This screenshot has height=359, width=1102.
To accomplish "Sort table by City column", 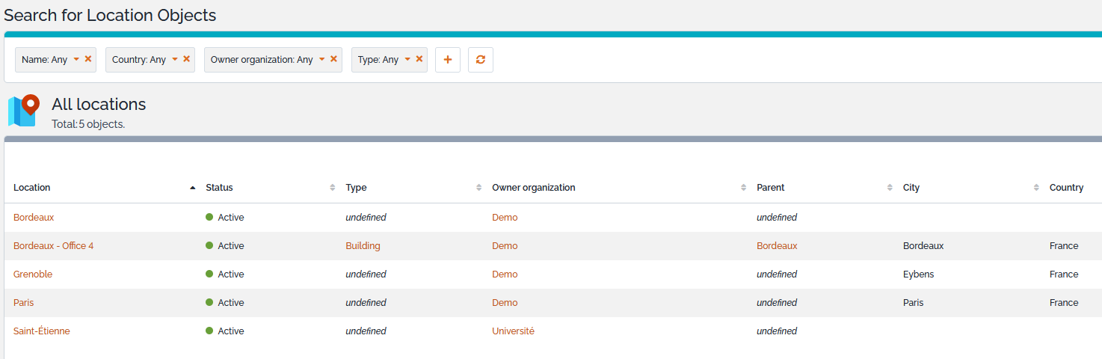I will pyautogui.click(x=911, y=188).
